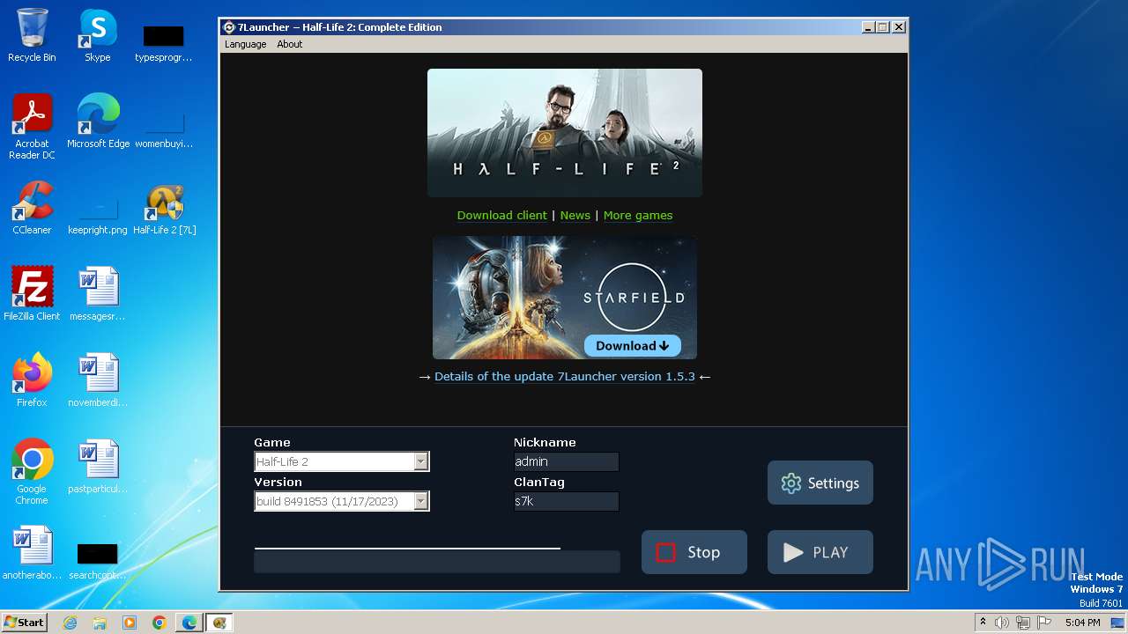This screenshot has width=1128, height=634.
Task: Open 7Launcher version 1.5.3 update details
Action: pos(564,377)
